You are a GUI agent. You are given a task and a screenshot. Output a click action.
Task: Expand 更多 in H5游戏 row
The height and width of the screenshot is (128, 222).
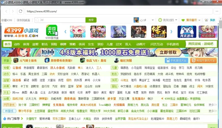coord(213,111)
